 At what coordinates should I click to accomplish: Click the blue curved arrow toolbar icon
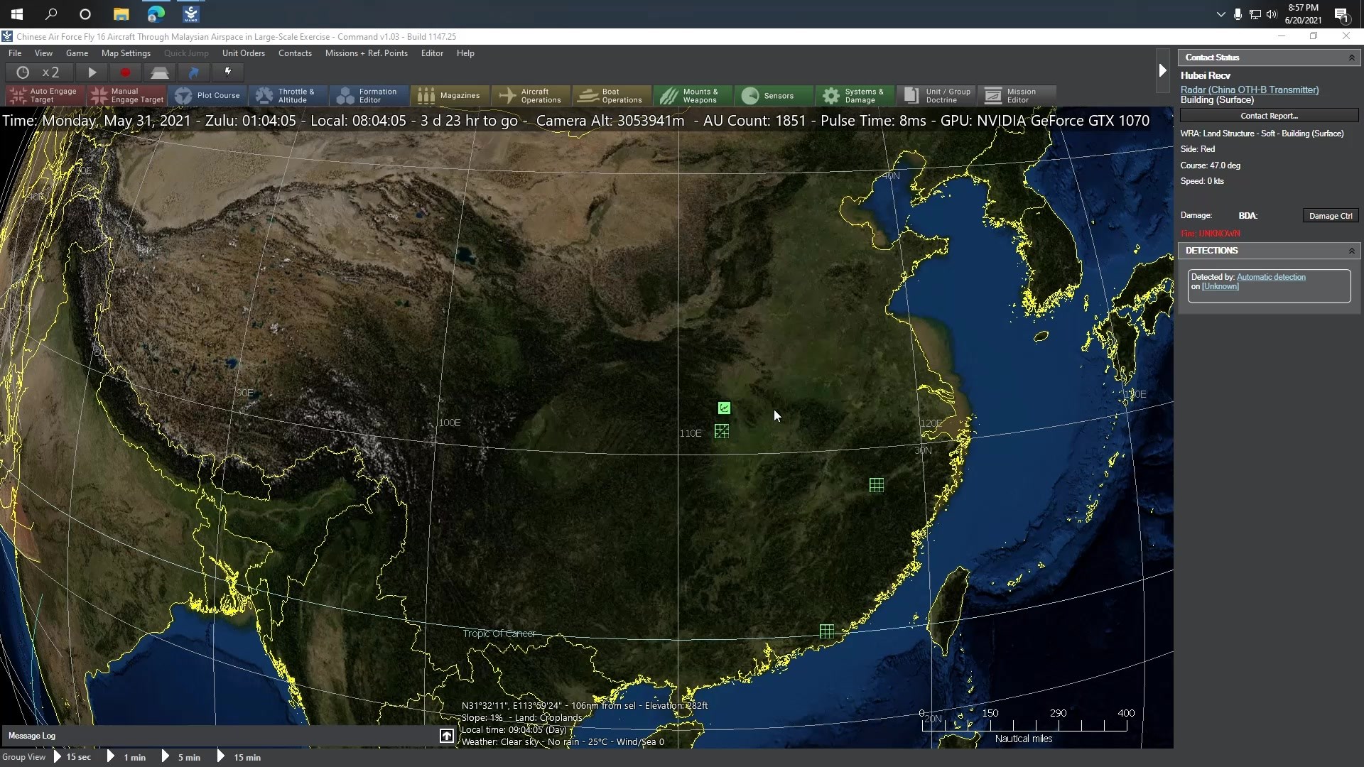click(x=193, y=72)
